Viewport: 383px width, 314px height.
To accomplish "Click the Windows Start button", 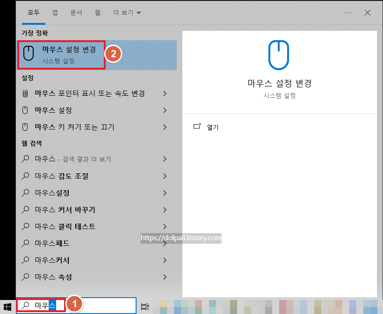I will [7, 305].
